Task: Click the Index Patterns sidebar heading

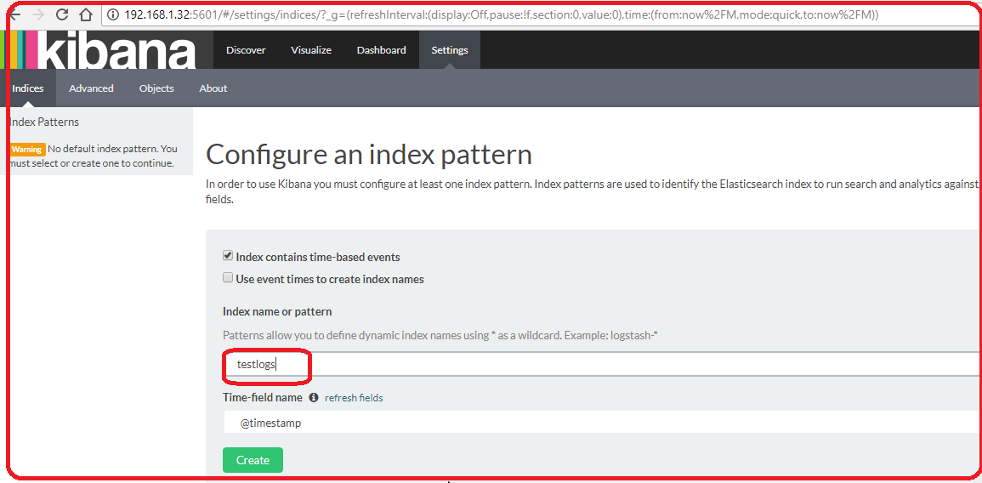Action: (x=44, y=122)
